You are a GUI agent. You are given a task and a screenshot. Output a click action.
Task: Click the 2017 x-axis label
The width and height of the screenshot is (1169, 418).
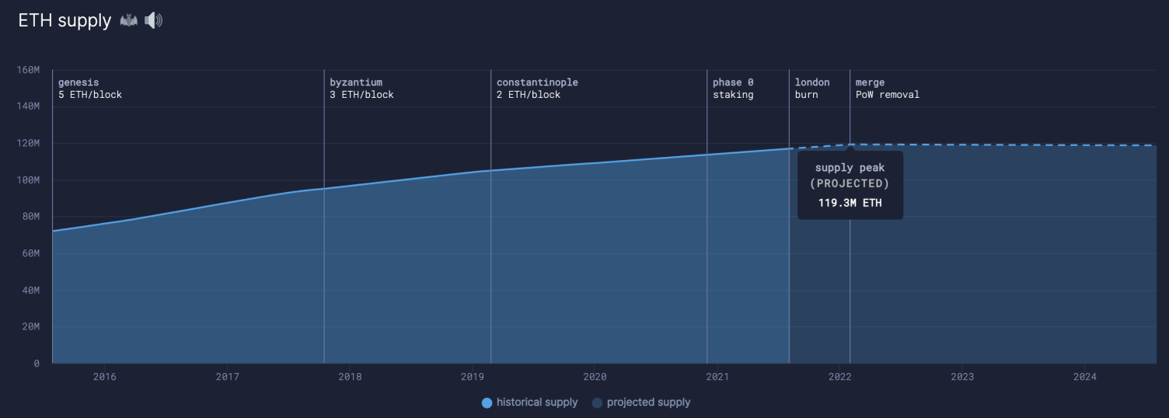tap(227, 377)
